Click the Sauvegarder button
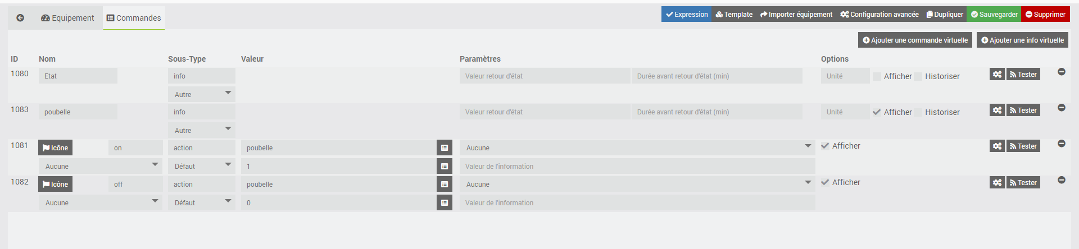Image resolution: width=1079 pixels, height=249 pixels. 994,15
